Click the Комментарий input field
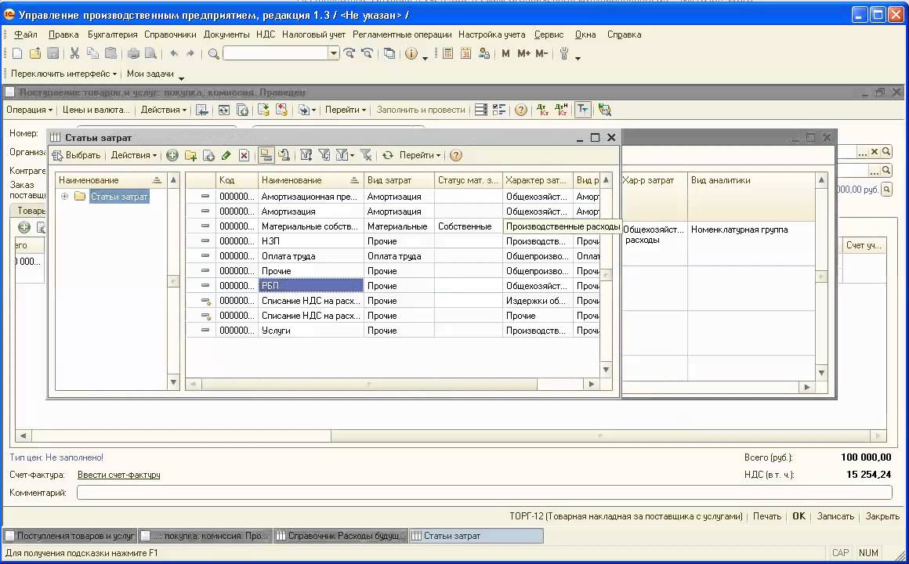 click(484, 493)
